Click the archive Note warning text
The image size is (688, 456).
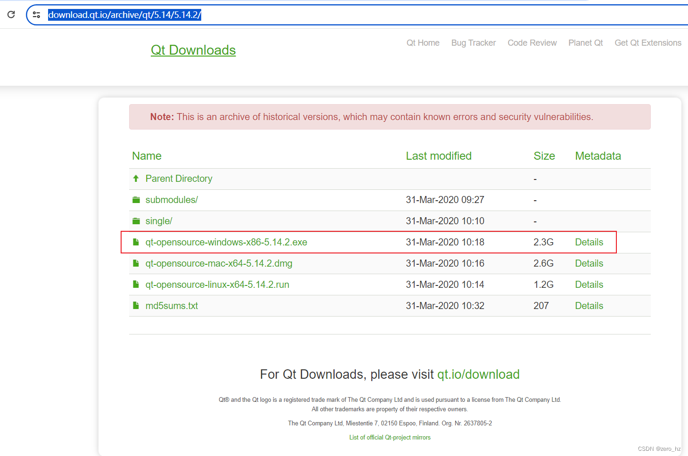click(372, 117)
